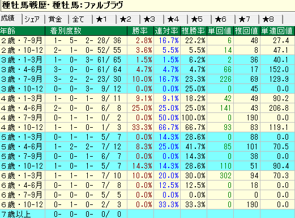Image resolution: width=295 pixels, height=218 pixels.
Task: Sort by 複勝率 column header
Action: [x=194, y=31]
